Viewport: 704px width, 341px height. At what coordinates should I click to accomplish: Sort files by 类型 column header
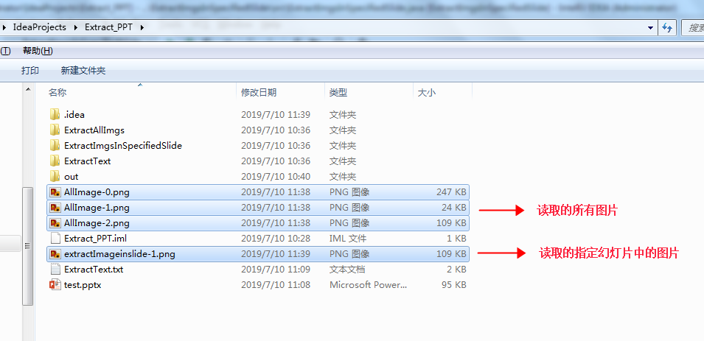(338, 92)
